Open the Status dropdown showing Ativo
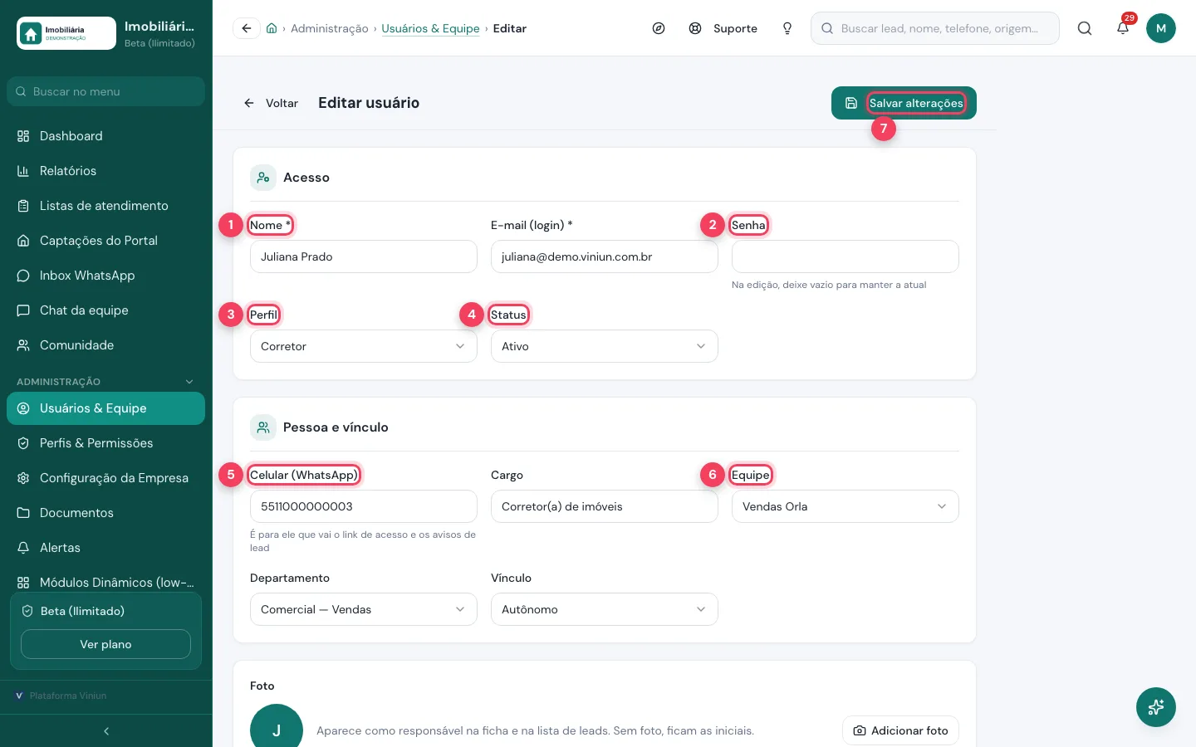 (x=605, y=346)
